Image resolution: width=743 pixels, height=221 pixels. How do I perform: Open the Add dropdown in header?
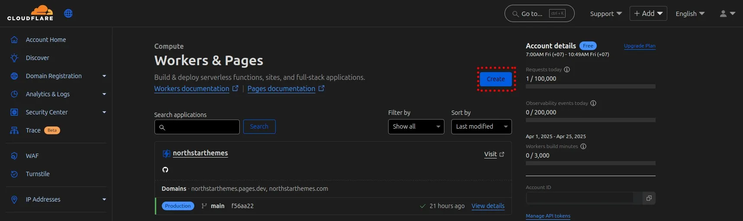click(648, 13)
